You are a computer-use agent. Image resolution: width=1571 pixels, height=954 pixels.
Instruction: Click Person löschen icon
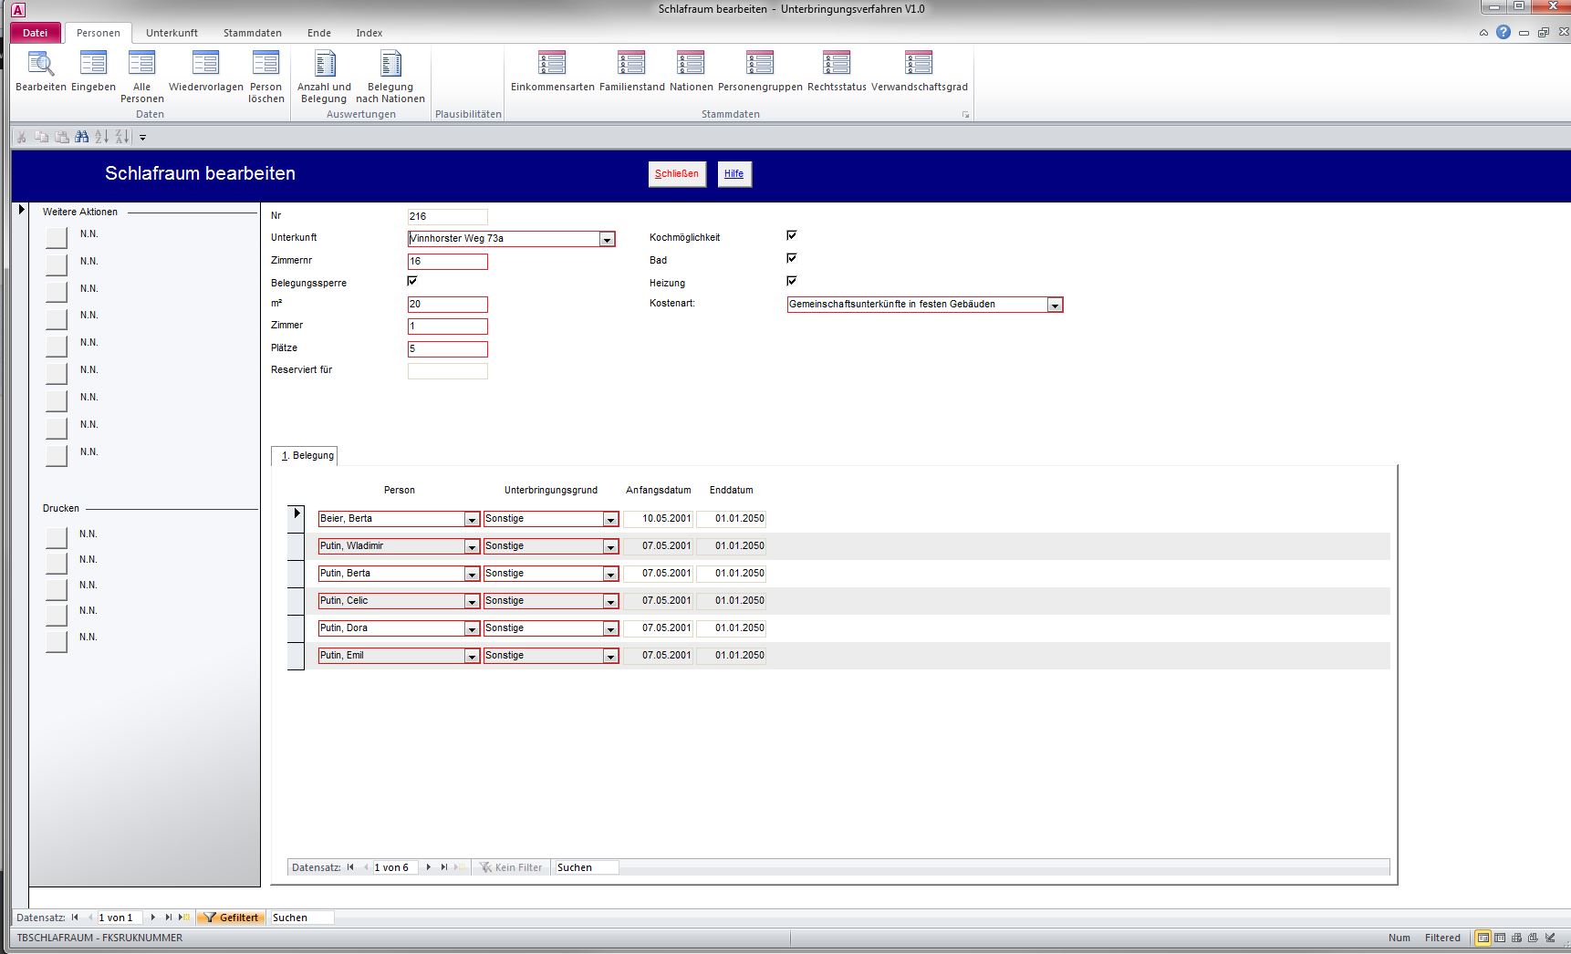point(266,77)
